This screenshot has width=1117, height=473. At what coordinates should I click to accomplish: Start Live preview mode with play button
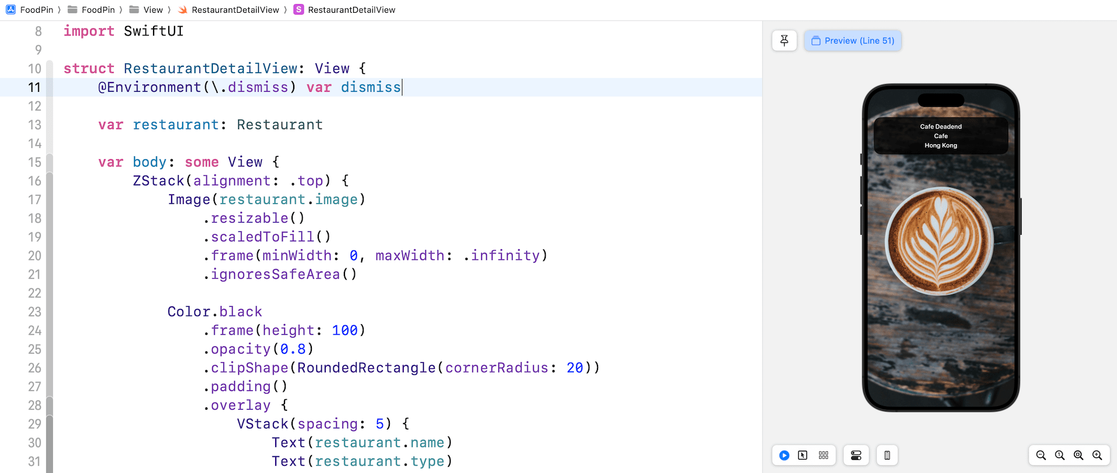784,456
